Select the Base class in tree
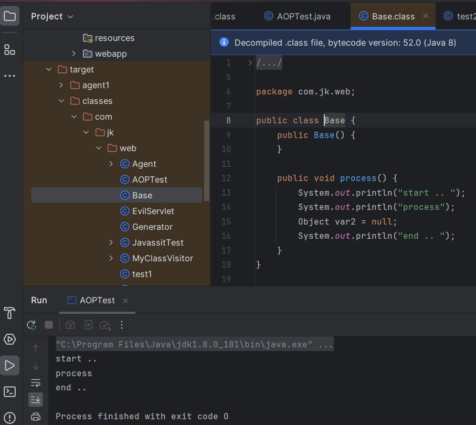Screen dimensions: 476x425 coord(117,195)
